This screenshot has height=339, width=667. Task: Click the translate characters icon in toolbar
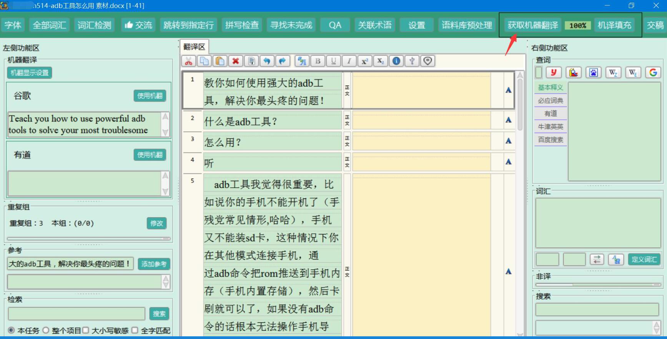(x=302, y=61)
